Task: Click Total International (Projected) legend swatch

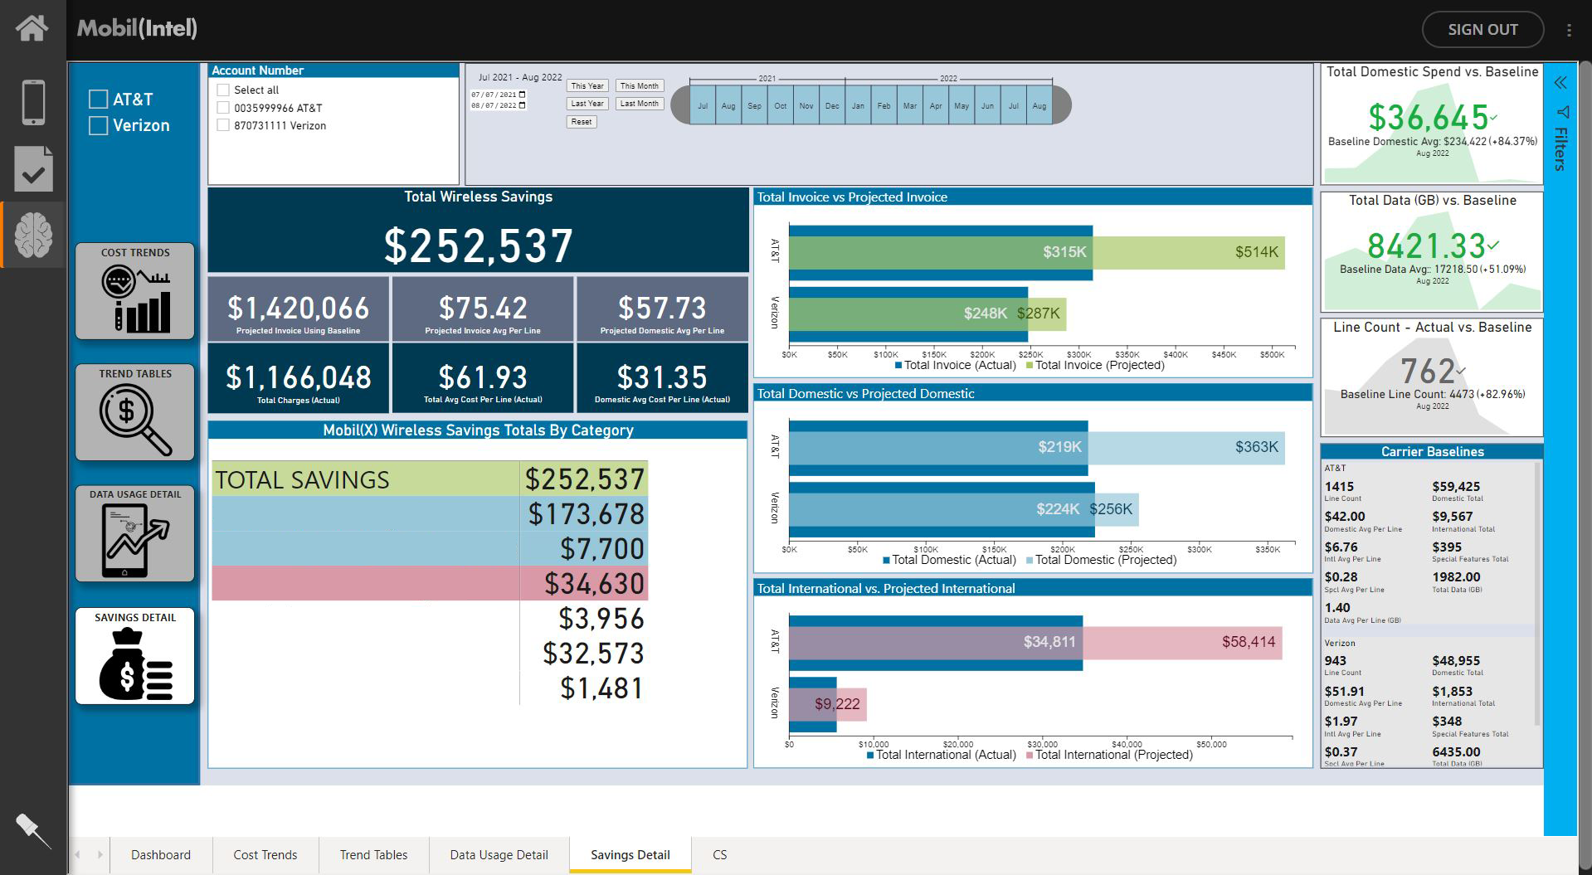Action: [x=1030, y=755]
